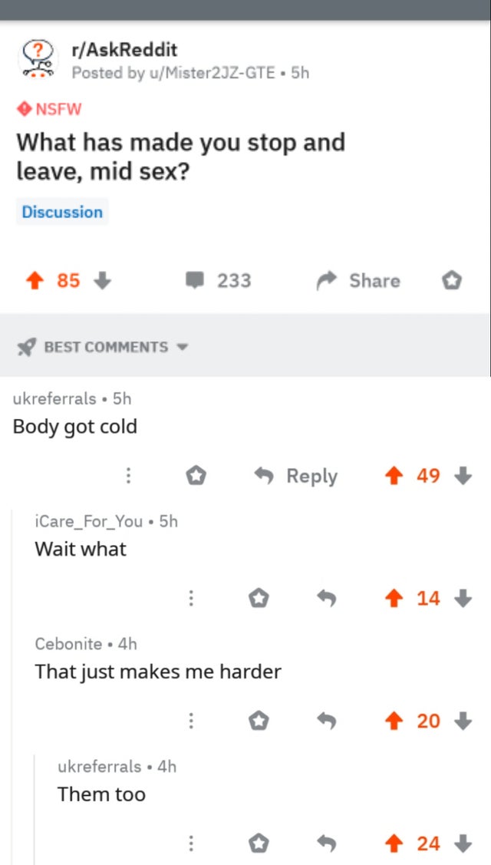Reply arrow on 'Them too' comment

coord(327,844)
